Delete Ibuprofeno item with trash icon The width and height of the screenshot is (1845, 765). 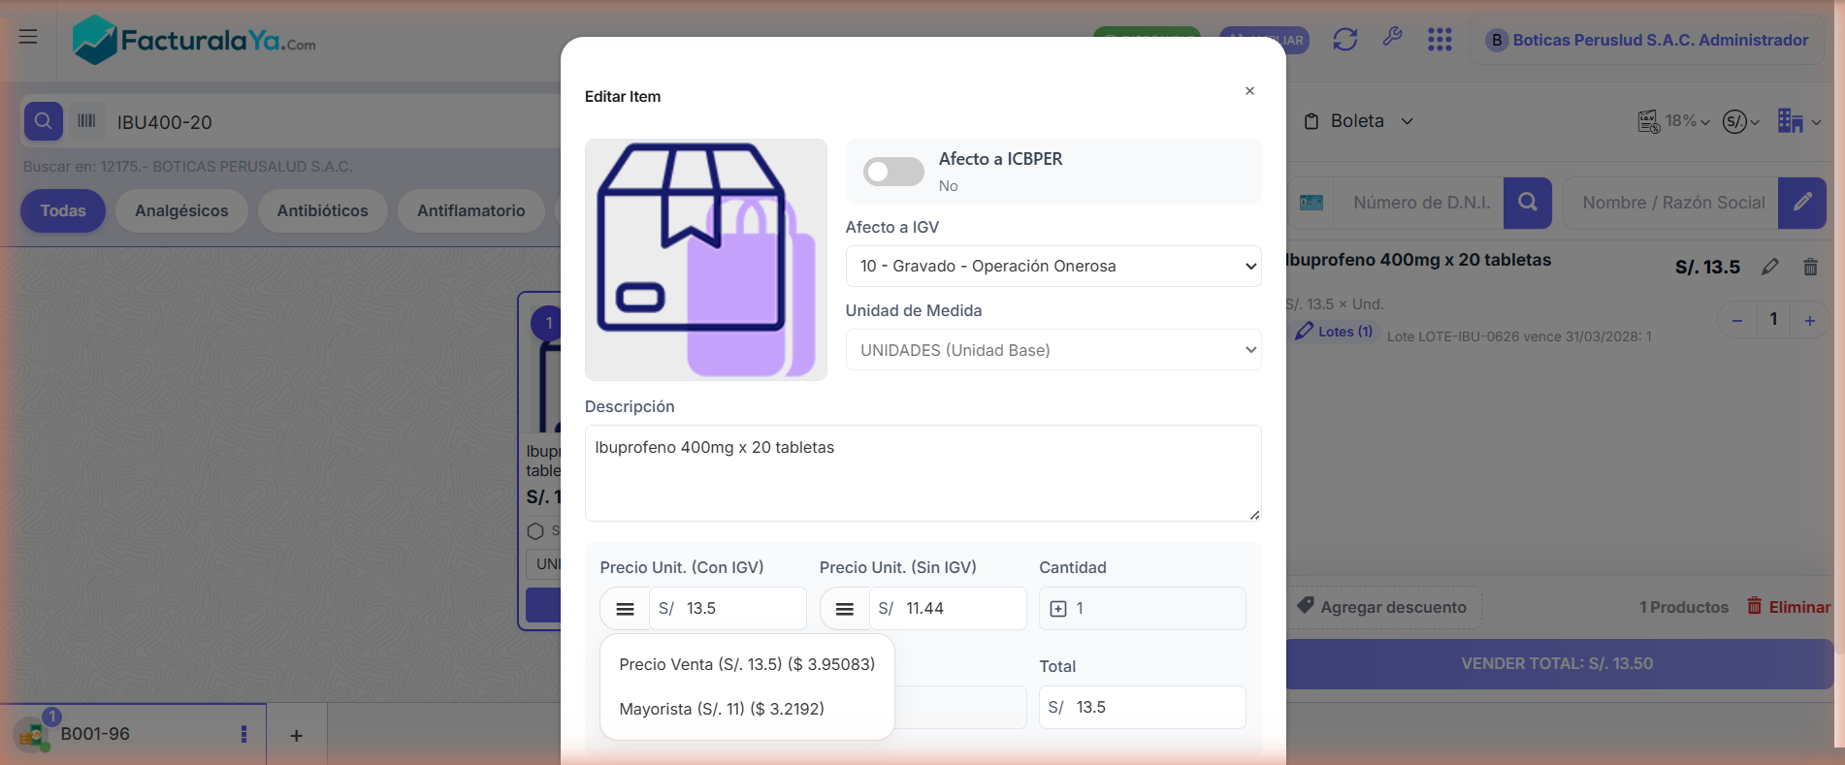(1810, 267)
